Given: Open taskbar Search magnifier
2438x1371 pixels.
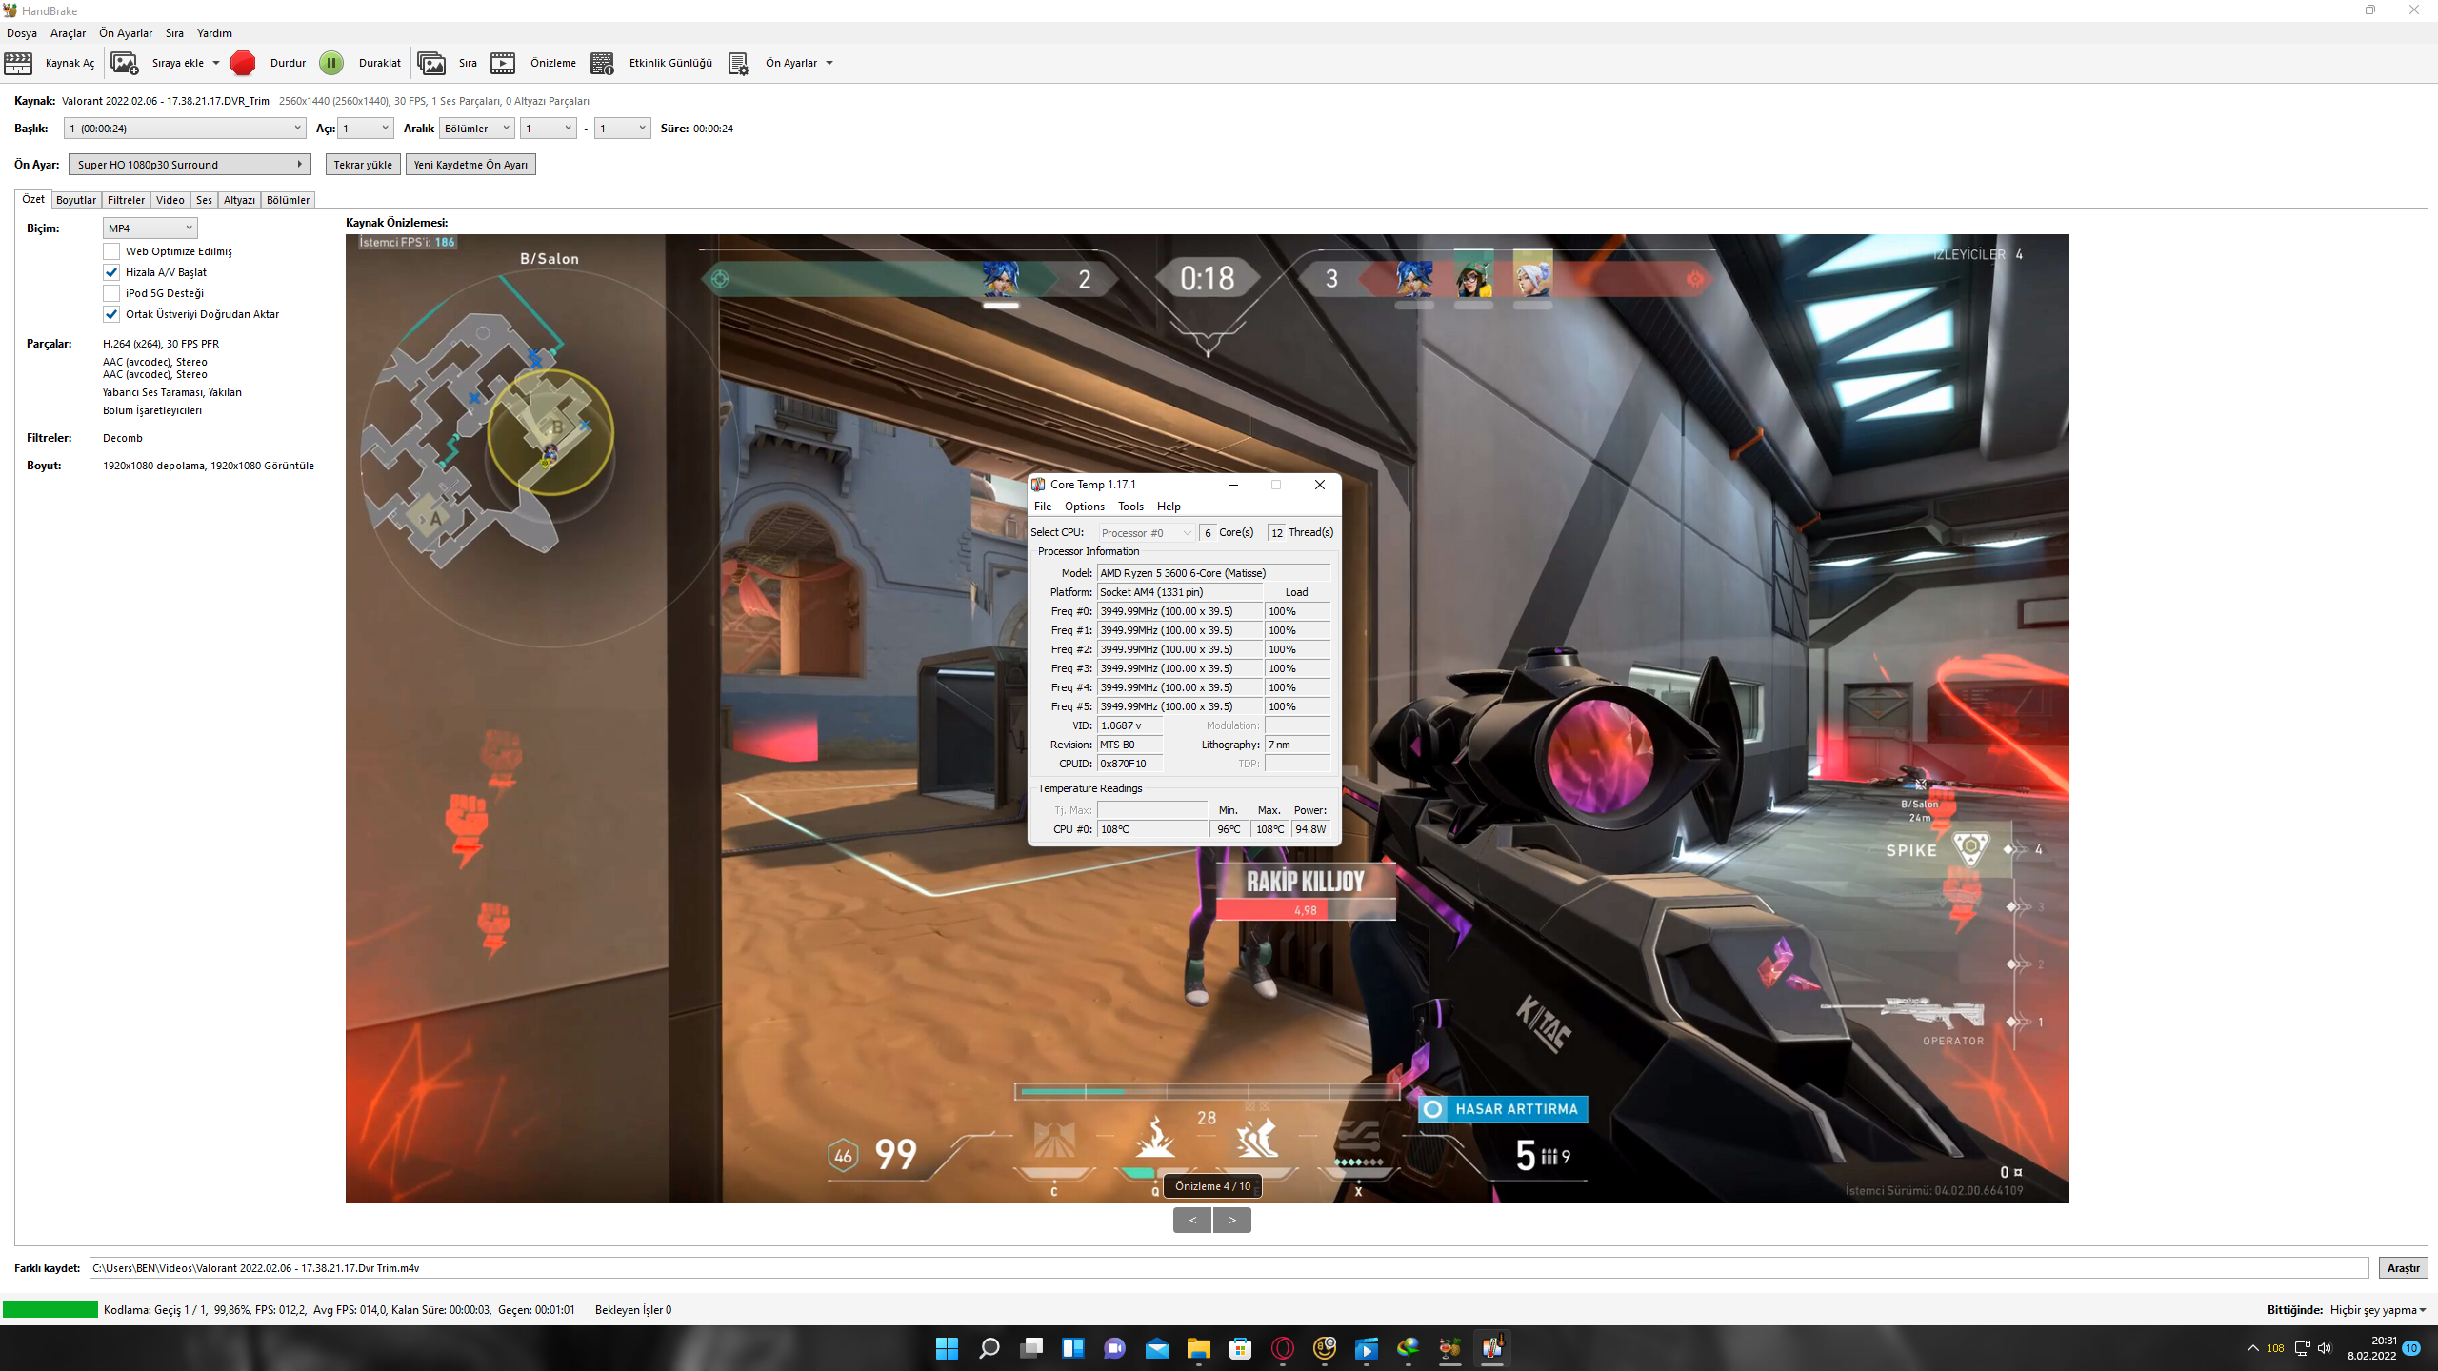Looking at the screenshot, I should 989,1348.
